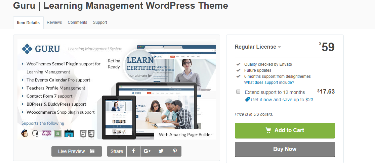Switch to the Item Details tab
This screenshot has height=167, width=375.
(28, 23)
